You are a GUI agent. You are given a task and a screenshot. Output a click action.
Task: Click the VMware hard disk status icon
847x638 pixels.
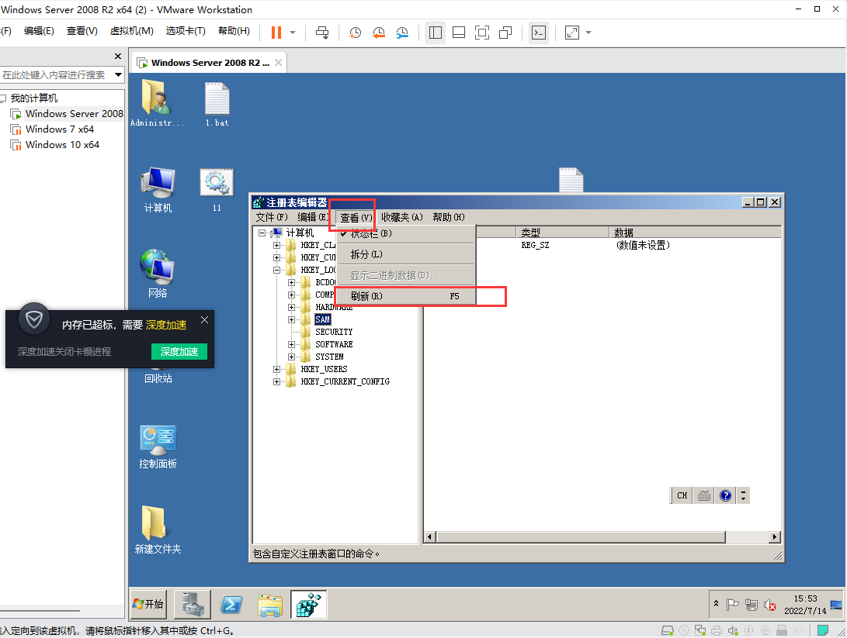coord(667,630)
